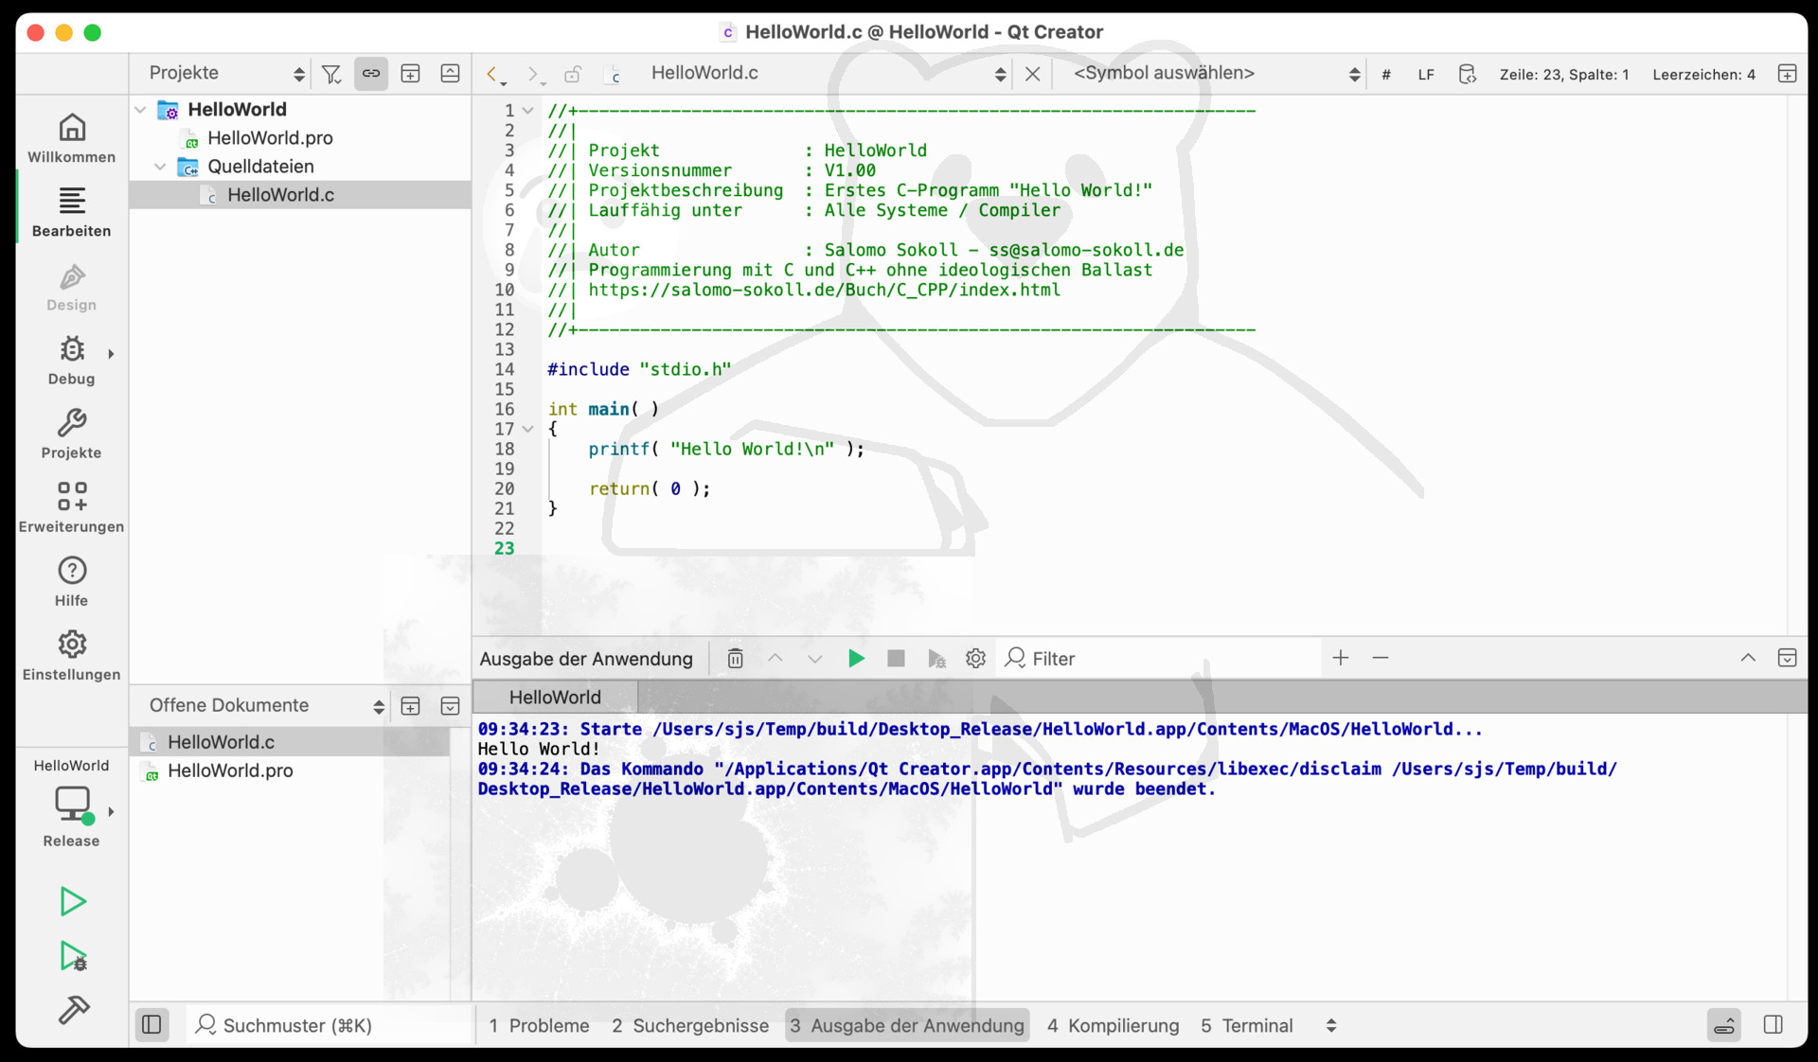This screenshot has width=1818, height=1062.
Task: Zoom out the output text
Action: pyautogui.click(x=1381, y=658)
